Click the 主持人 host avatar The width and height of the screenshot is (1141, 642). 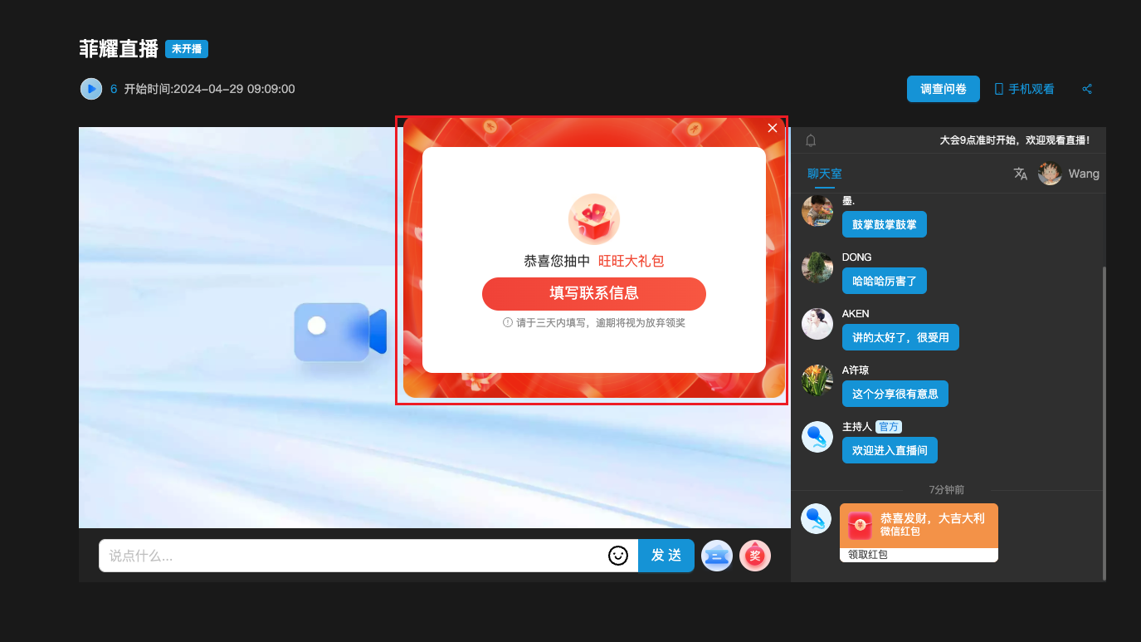817,437
